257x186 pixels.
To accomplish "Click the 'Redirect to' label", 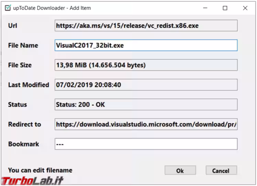I will [25, 124].
